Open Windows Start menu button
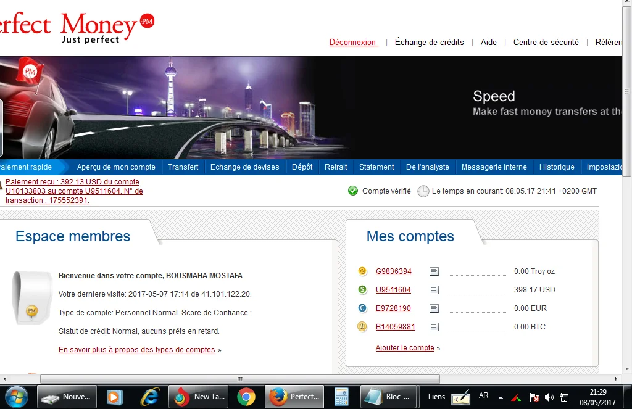The image size is (632, 409). click(17, 397)
